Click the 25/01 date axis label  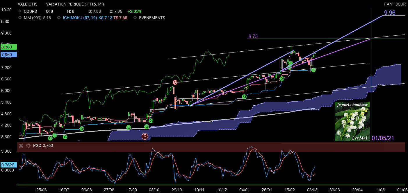(267, 190)
